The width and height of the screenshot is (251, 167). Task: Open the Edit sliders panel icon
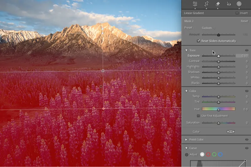pyautogui.click(x=195, y=4)
